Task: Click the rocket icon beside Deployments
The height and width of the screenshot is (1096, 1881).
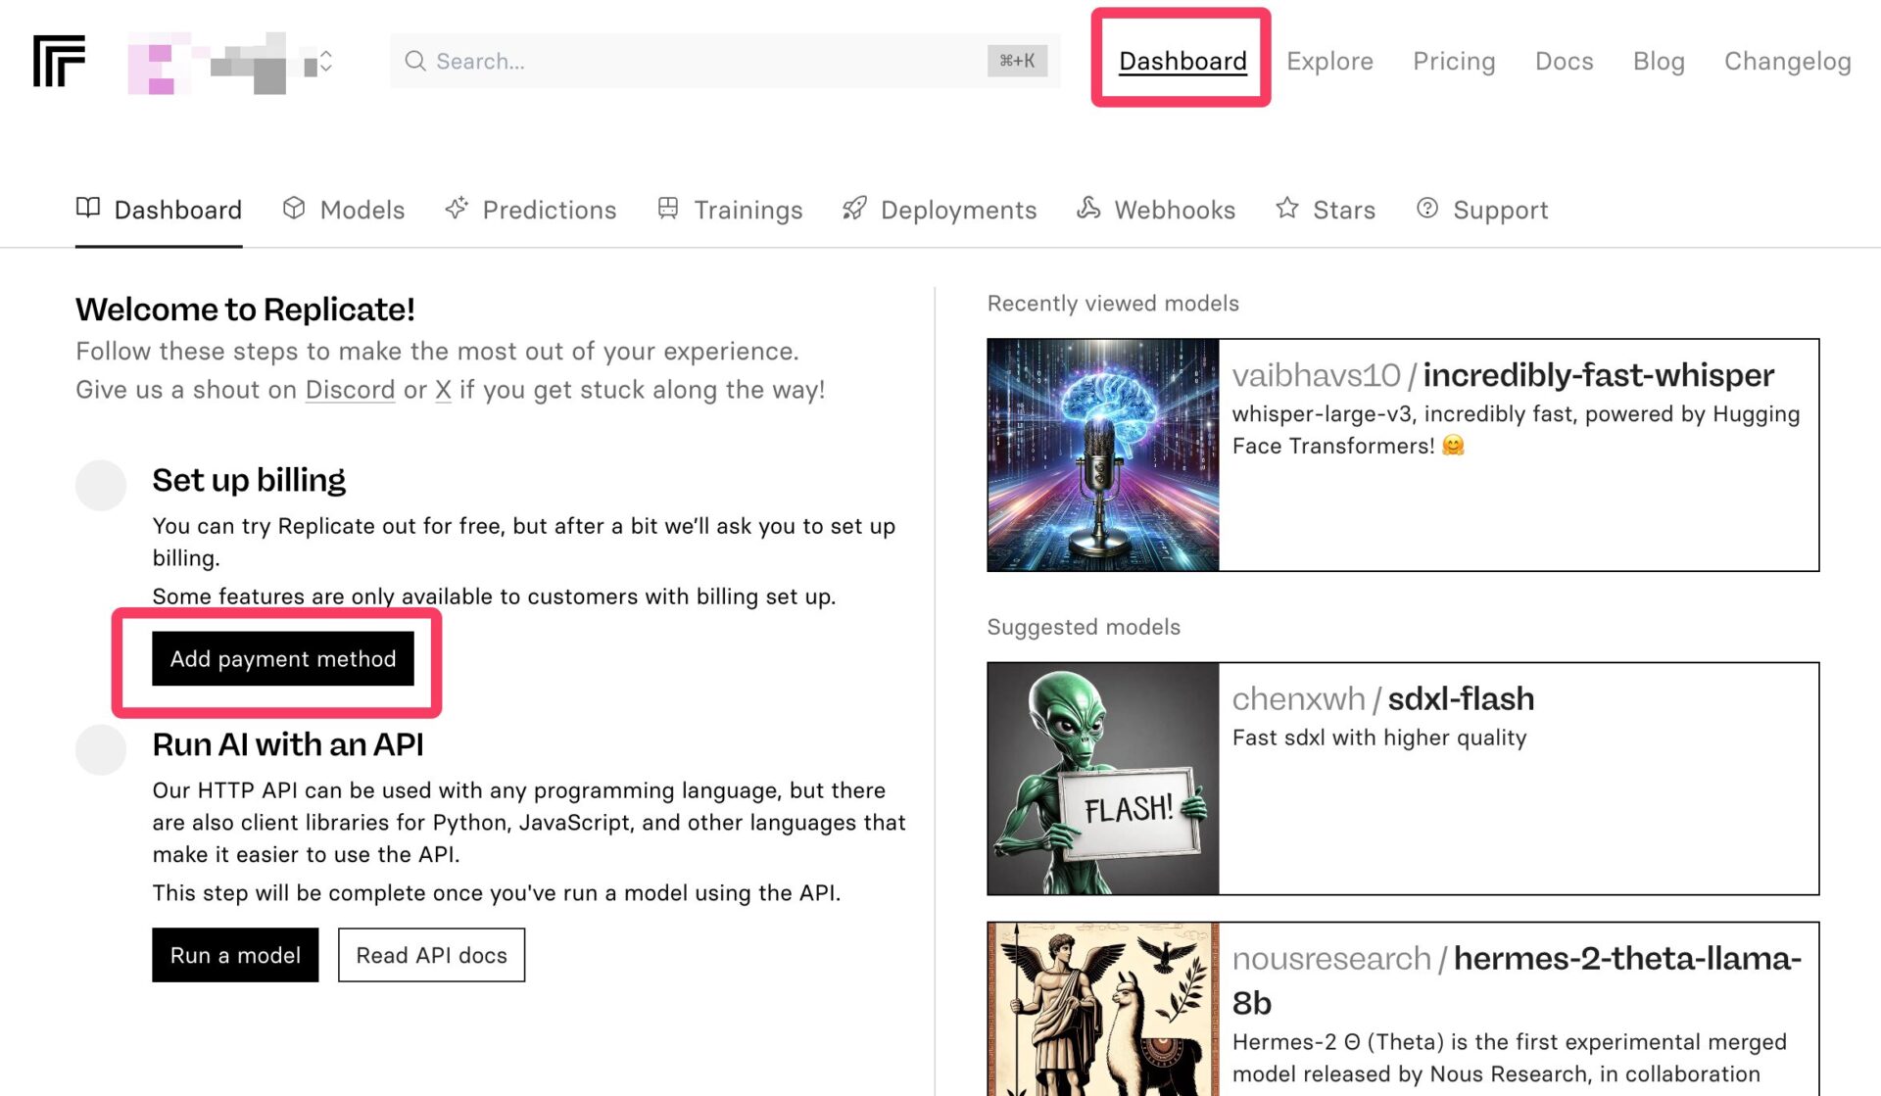Action: pyautogui.click(x=854, y=208)
